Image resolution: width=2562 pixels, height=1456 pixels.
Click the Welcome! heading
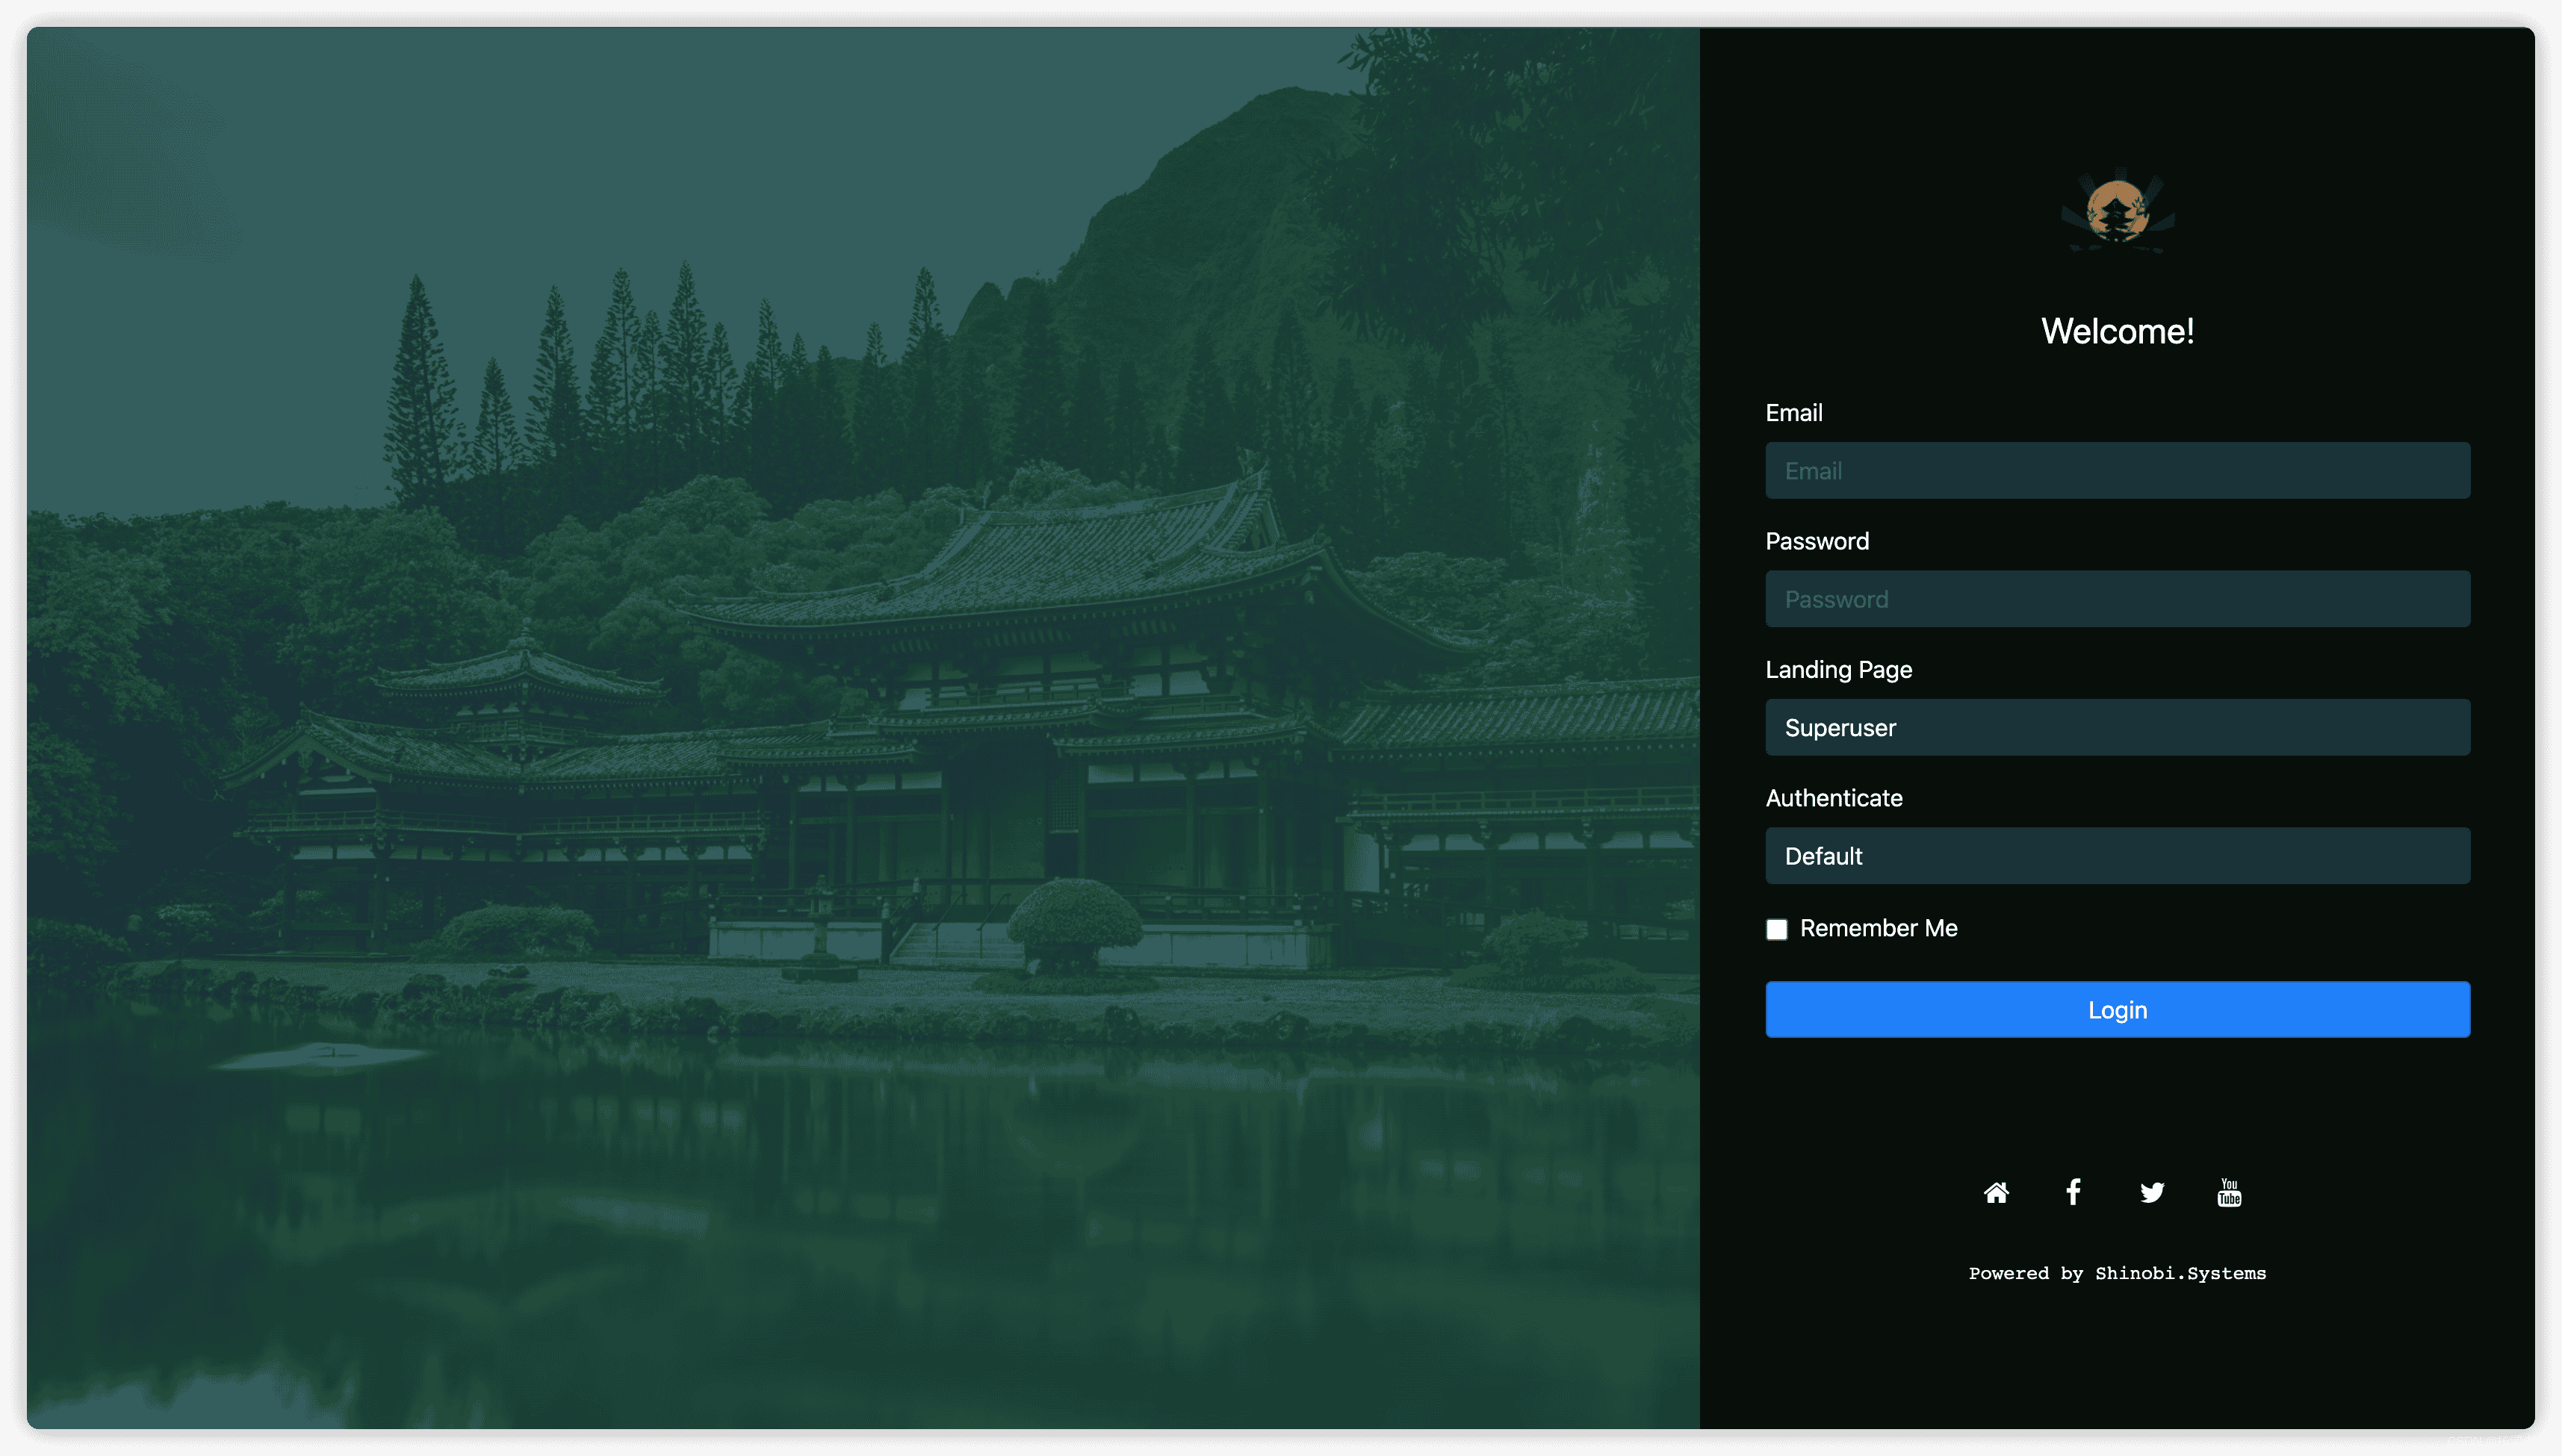click(2117, 331)
